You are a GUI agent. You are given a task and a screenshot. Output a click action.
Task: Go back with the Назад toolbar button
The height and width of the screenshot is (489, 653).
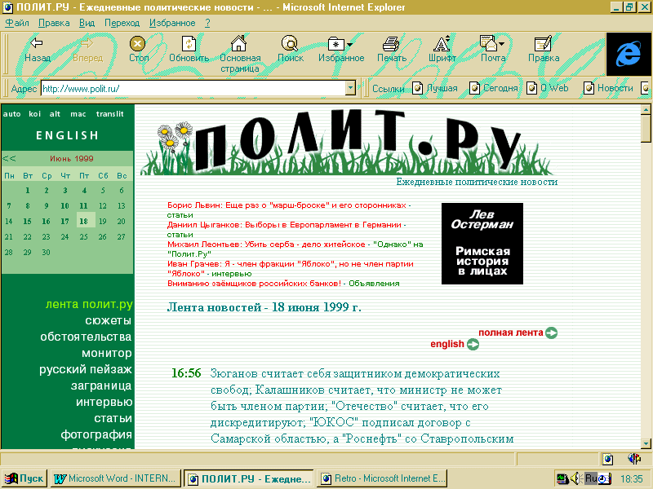coord(38,50)
